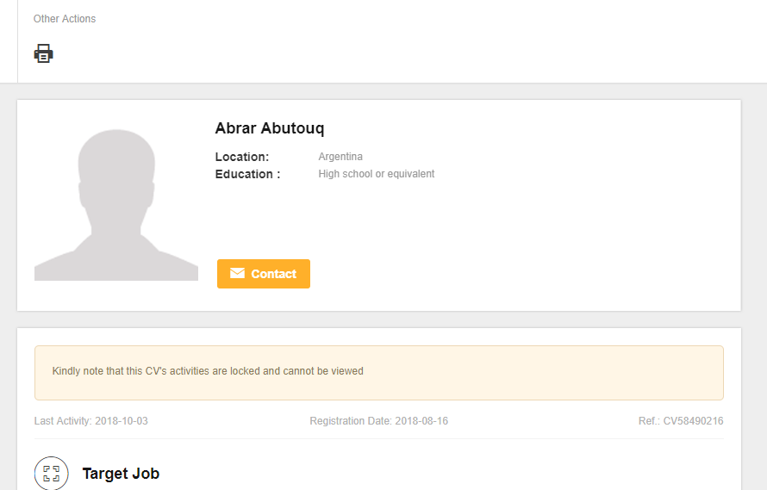Click the Registration Date label text

click(351, 421)
